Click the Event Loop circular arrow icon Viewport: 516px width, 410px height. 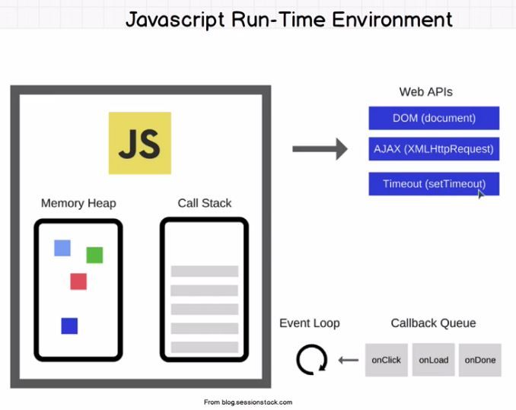[311, 360]
